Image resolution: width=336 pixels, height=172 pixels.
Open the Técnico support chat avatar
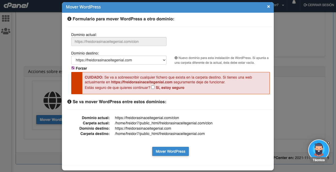[319, 150]
